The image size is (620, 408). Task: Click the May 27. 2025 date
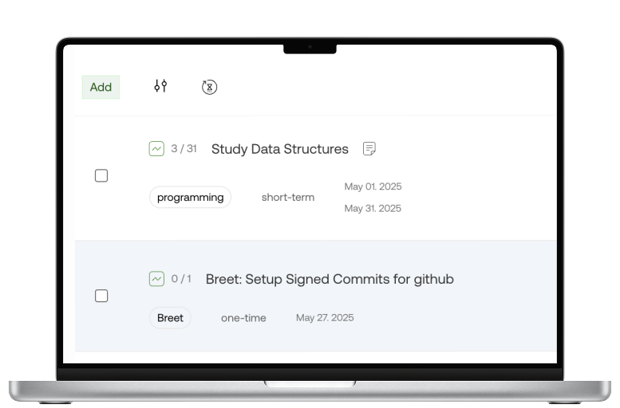[325, 318]
